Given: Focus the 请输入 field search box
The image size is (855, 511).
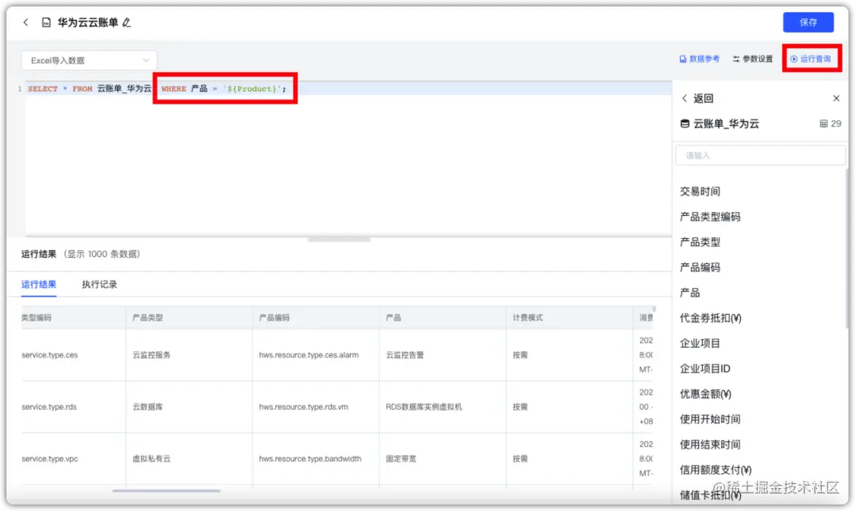Looking at the screenshot, I should point(759,155).
